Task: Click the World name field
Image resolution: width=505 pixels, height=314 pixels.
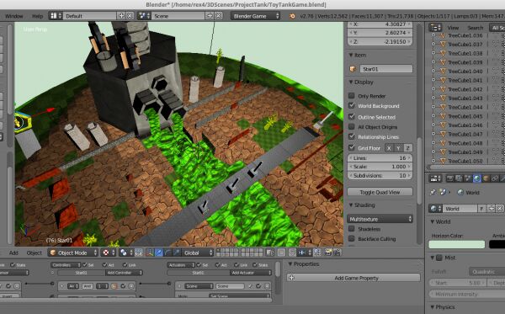Action: tap(460, 209)
